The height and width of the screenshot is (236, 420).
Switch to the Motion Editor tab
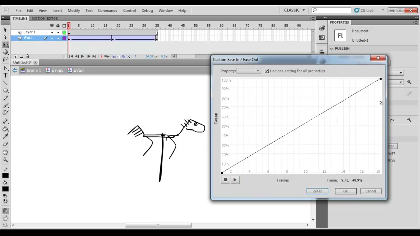tap(45, 18)
